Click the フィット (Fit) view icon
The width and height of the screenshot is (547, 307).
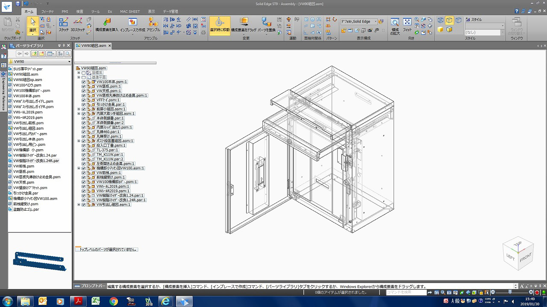407,25
